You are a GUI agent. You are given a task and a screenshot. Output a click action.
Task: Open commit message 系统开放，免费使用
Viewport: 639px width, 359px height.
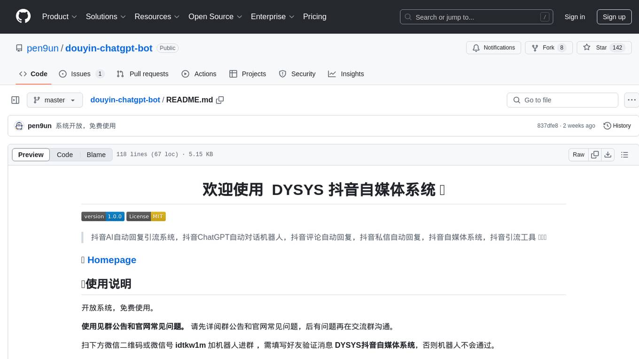click(x=86, y=126)
